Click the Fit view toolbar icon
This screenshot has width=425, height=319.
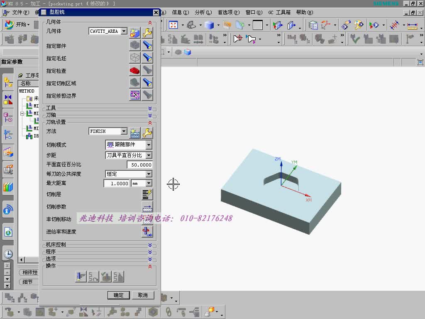[173, 25]
